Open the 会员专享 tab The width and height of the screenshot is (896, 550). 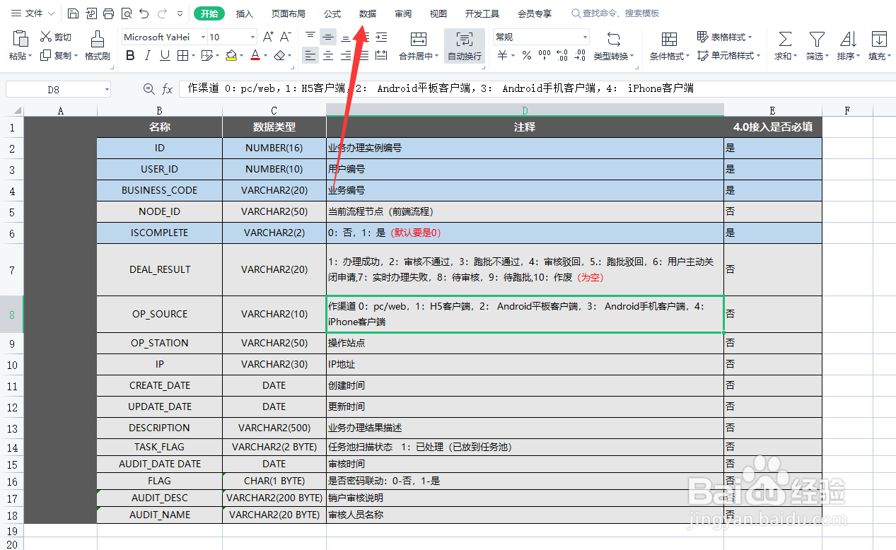(535, 13)
